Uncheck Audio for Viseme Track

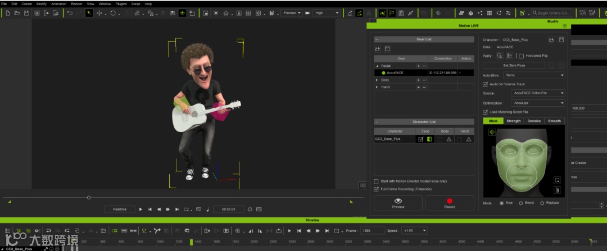[486, 84]
